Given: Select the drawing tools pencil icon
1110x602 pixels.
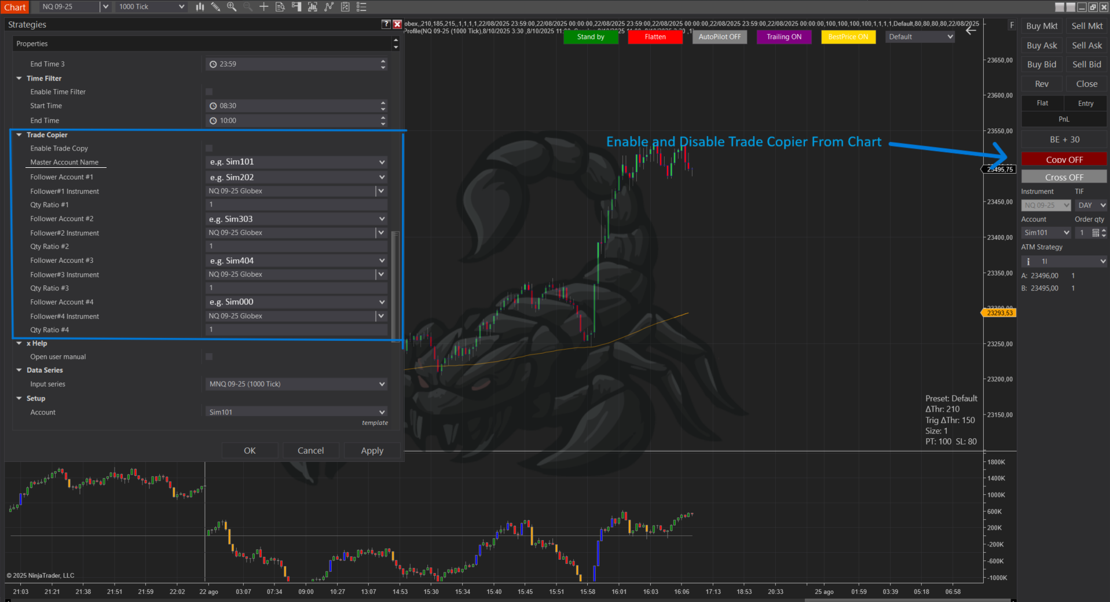Looking at the screenshot, I should 215,7.
